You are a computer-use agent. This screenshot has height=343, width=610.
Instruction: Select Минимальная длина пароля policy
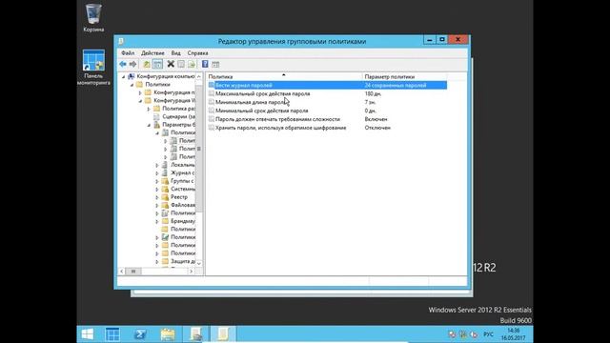[252, 102]
